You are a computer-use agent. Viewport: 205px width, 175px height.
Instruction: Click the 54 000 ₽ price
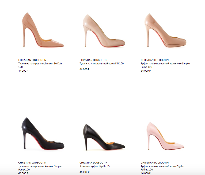146,71
